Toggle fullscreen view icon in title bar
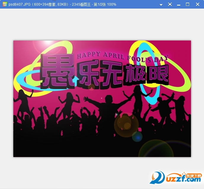204x189 pixels. tap(170, 4)
